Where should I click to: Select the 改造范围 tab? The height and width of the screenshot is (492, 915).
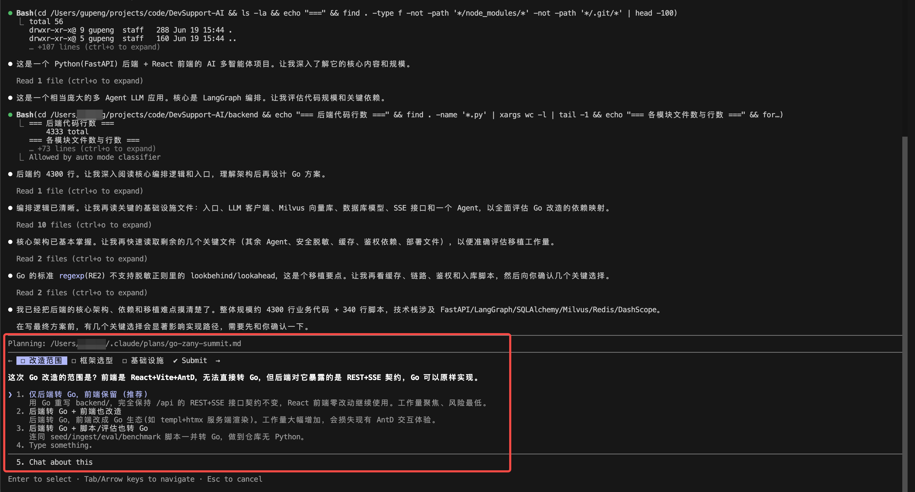(42, 360)
